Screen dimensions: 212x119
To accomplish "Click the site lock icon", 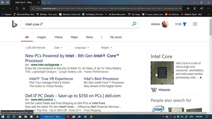I will [x=33, y=9].
